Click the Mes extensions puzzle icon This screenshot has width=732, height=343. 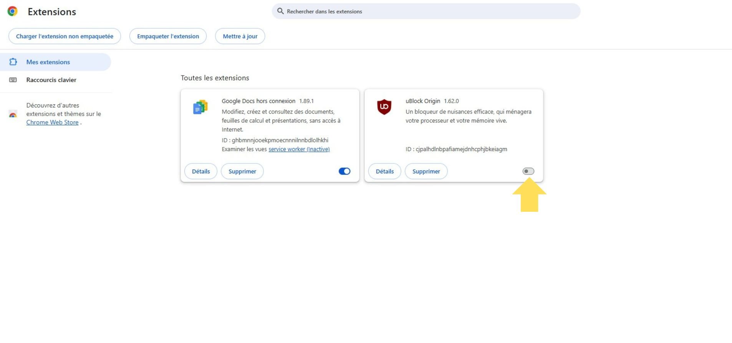point(13,62)
